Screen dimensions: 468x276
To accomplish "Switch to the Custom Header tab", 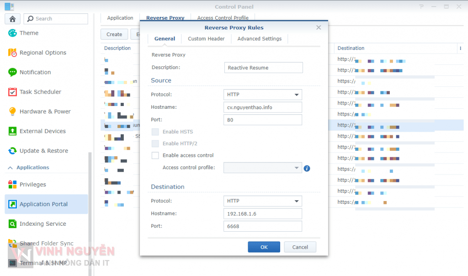I will (x=206, y=39).
